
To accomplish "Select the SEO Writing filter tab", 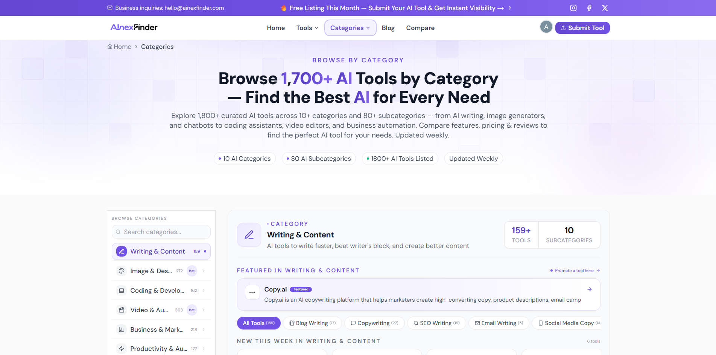I will (x=436, y=323).
